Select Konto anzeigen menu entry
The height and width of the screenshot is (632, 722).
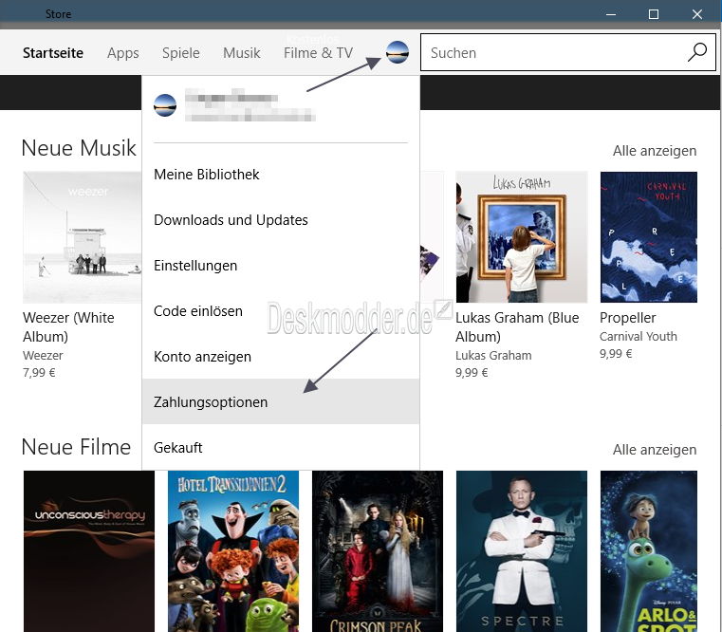[281, 357]
